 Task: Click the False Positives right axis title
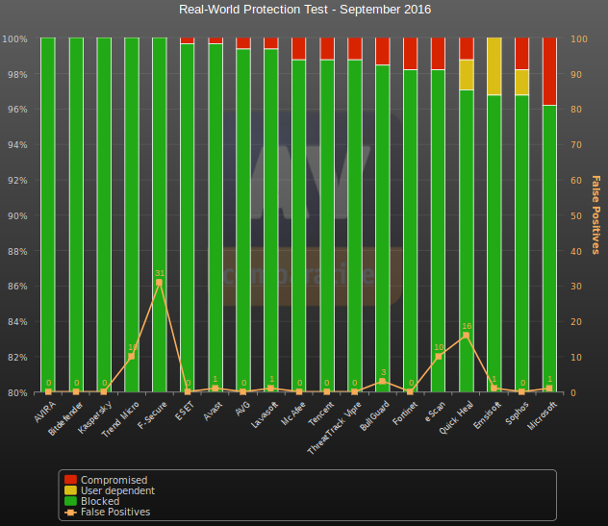point(595,214)
